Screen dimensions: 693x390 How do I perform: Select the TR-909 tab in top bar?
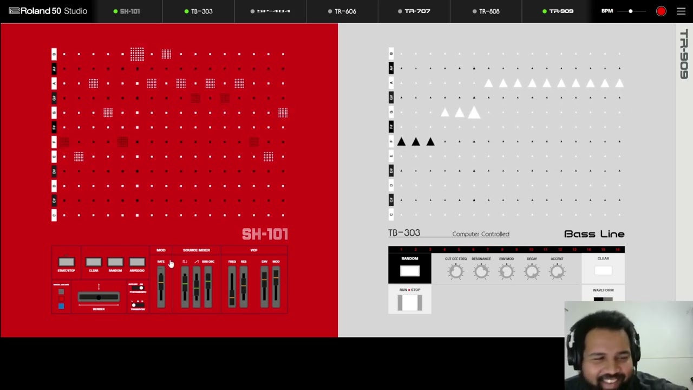pos(558,11)
